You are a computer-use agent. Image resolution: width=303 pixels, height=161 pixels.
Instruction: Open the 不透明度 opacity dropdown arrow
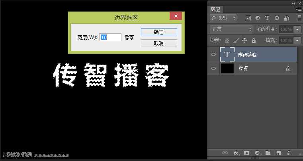(297, 29)
